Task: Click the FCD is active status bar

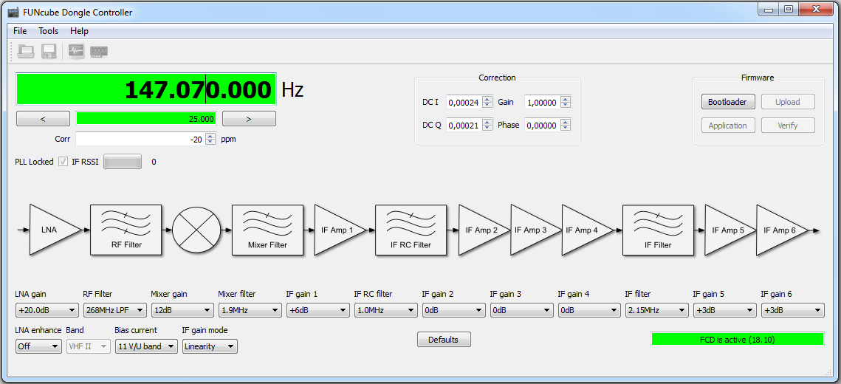Action: 738,340
